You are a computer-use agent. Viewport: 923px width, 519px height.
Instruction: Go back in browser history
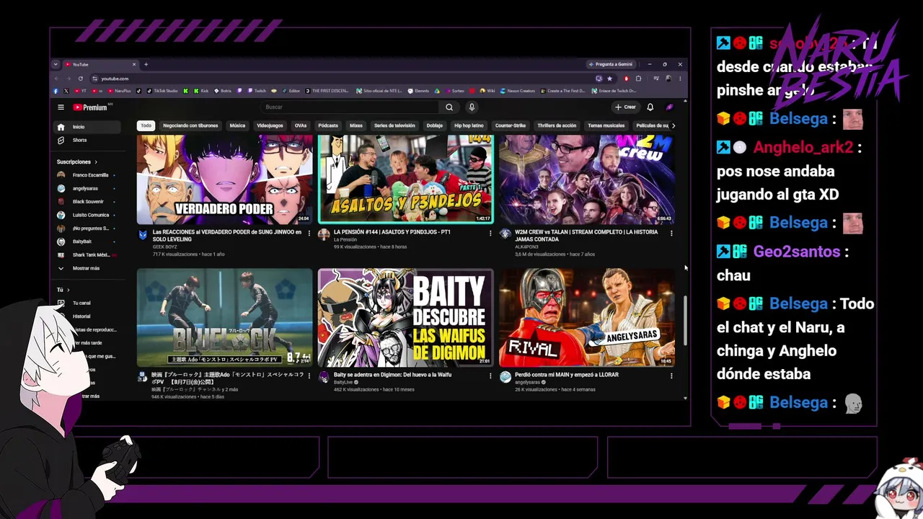point(56,79)
